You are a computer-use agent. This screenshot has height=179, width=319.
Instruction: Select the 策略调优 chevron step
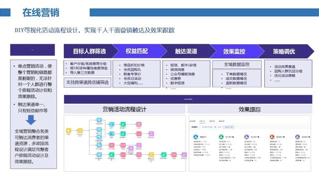tap(284, 51)
